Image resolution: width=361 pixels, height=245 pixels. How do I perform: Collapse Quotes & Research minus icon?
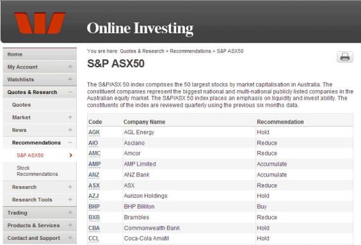[x=70, y=92]
